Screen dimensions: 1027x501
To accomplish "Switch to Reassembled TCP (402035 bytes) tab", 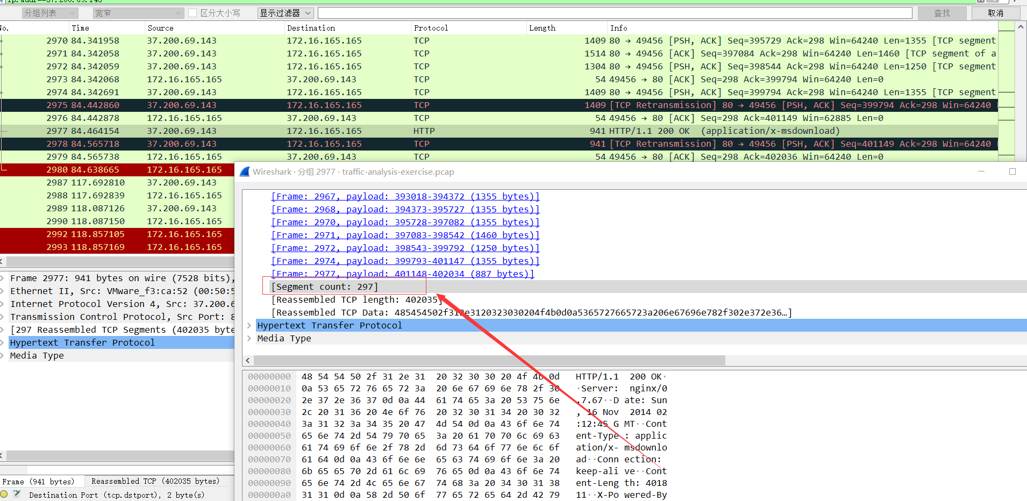I will tap(155, 481).
